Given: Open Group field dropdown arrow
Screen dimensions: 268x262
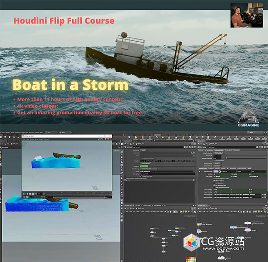Looking at the screenshot, I should click(x=194, y=171).
